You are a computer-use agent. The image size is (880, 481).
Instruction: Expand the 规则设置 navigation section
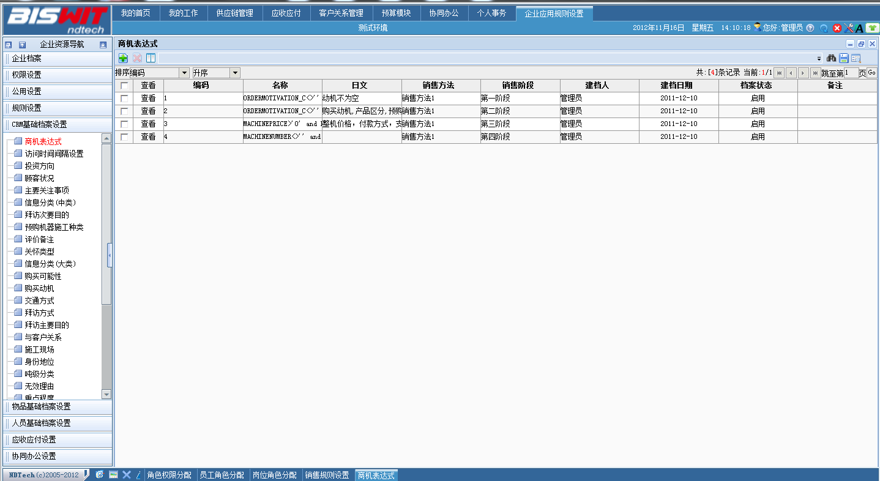point(58,108)
